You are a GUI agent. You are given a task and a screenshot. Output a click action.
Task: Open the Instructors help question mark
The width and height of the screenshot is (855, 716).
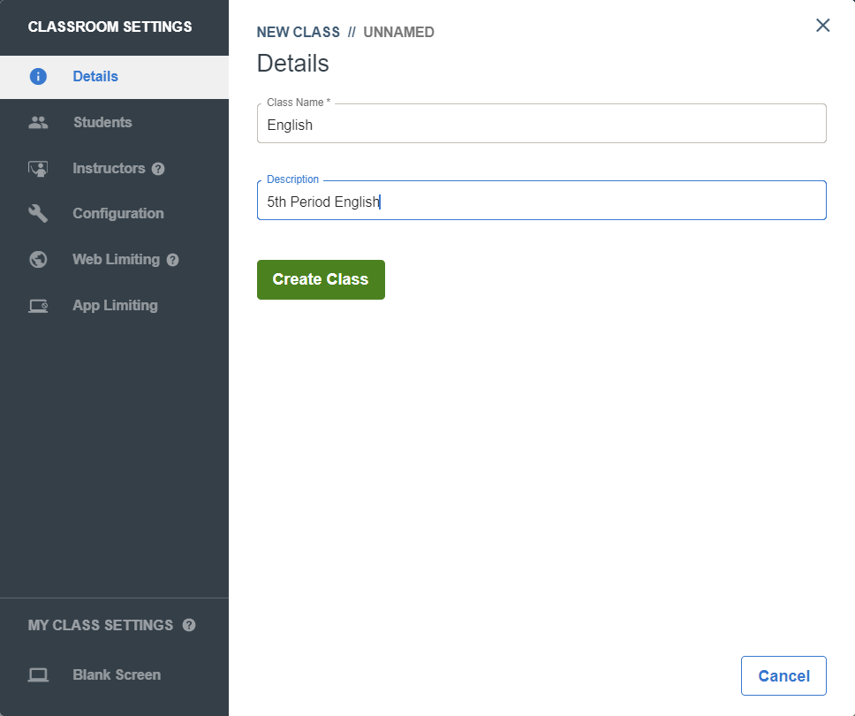[158, 169]
